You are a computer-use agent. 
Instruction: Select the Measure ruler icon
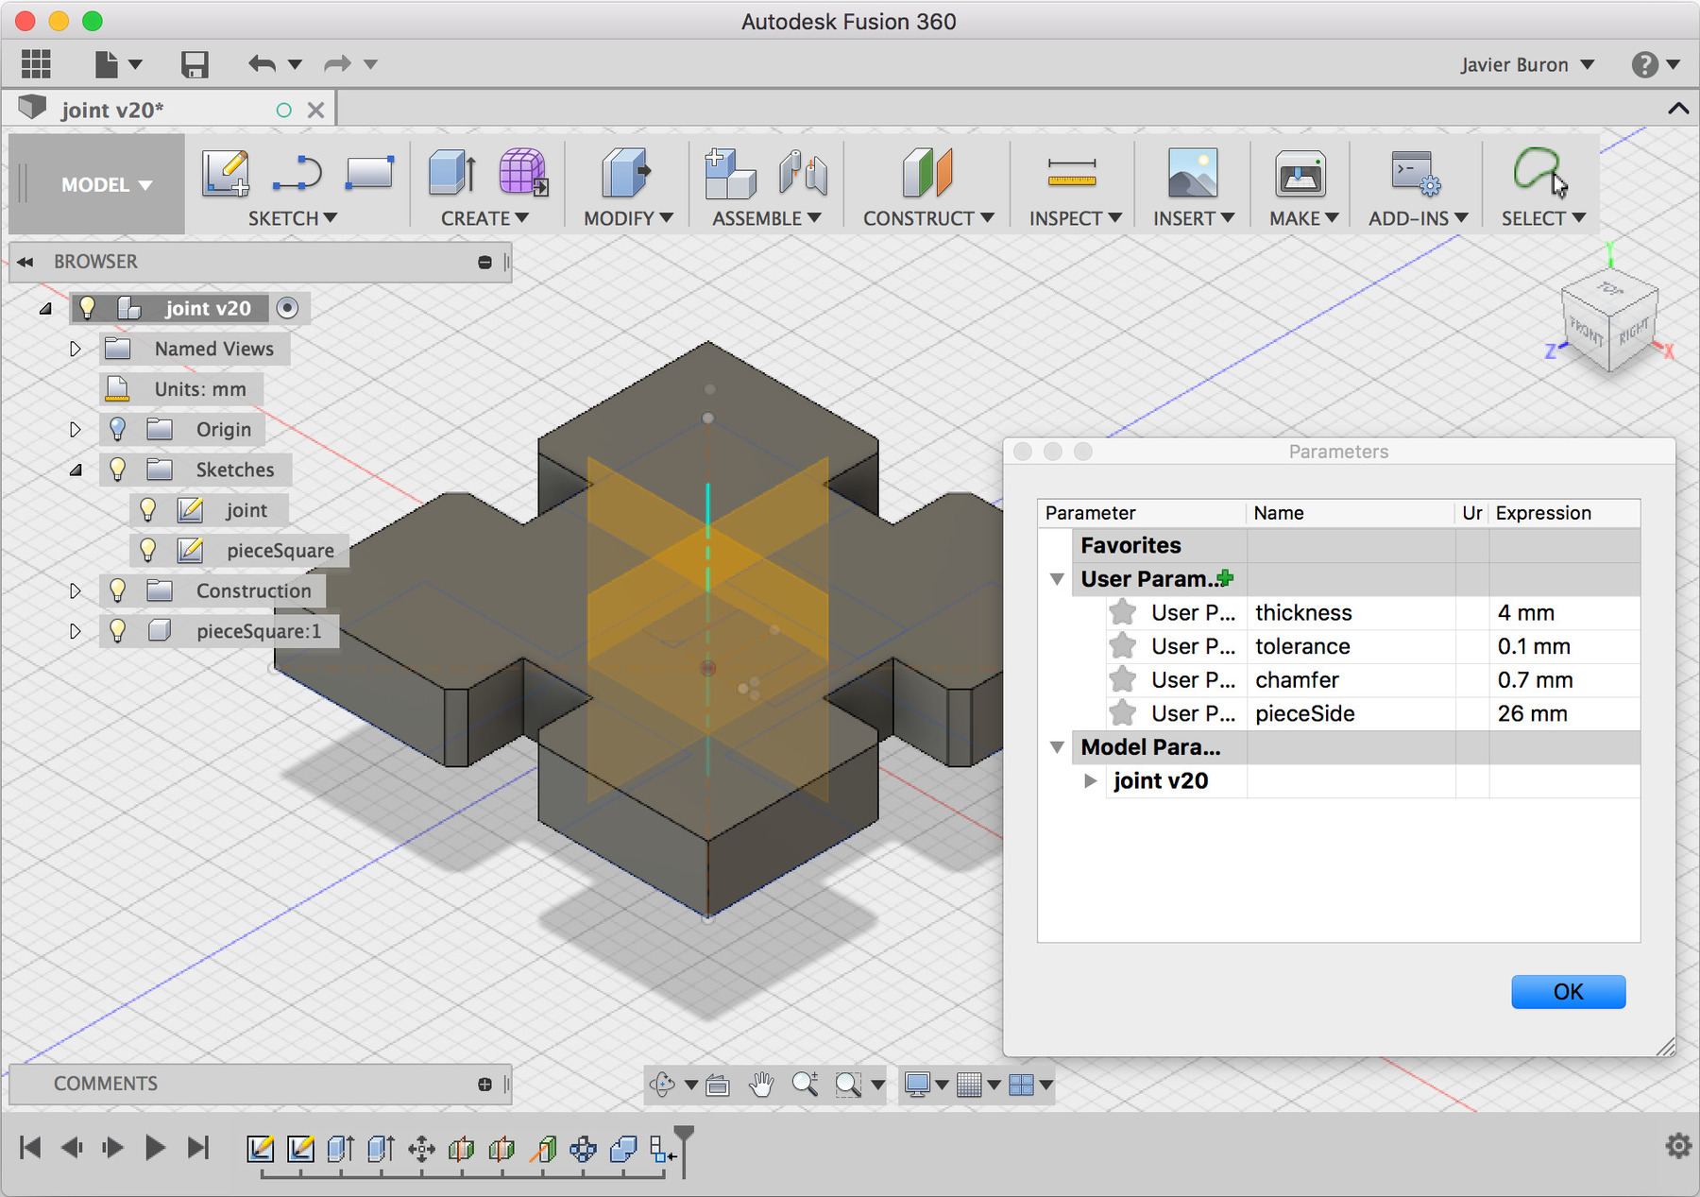coord(1072,173)
